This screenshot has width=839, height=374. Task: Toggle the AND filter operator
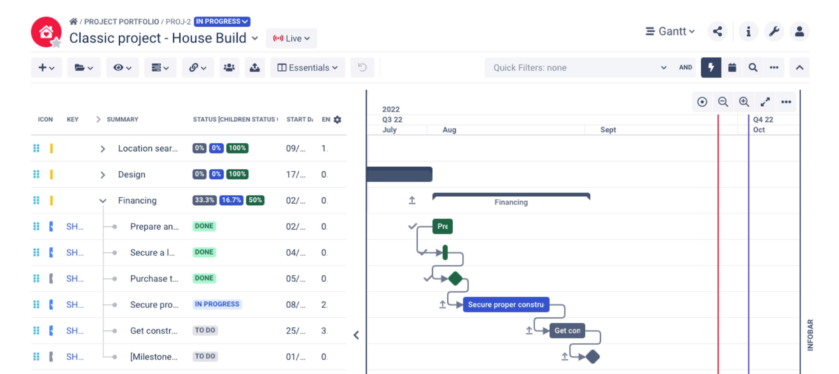click(685, 67)
